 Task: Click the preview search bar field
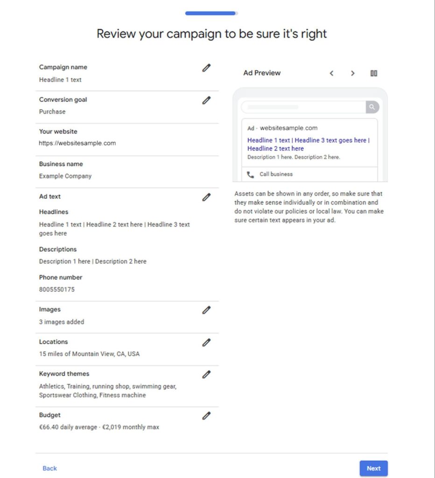pyautogui.click(x=304, y=107)
